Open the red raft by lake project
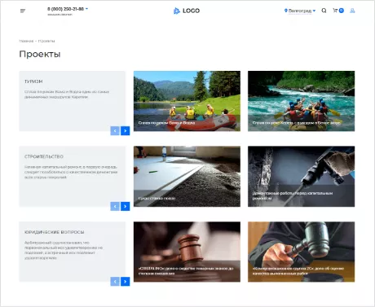Image resolution: width=375 pixels, height=307 pixels. 187,101
